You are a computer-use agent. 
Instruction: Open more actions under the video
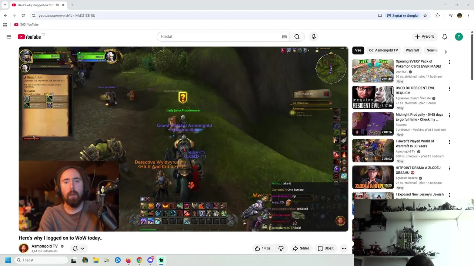[344, 248]
